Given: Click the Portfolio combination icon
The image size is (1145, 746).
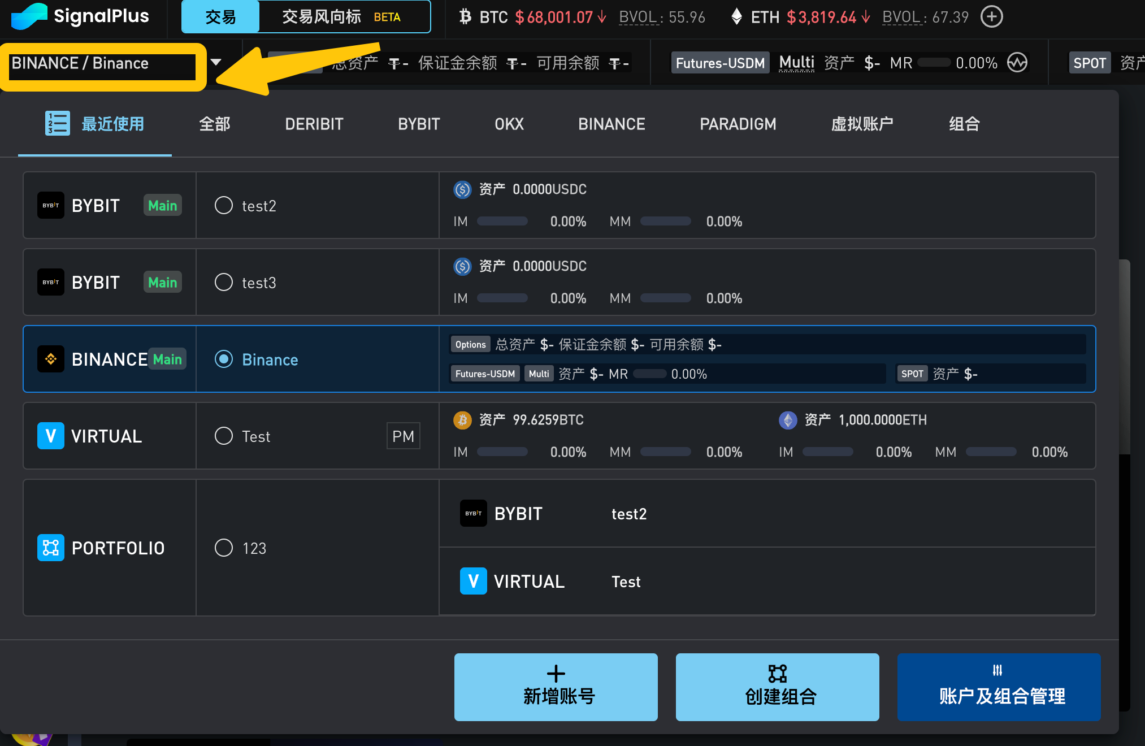Looking at the screenshot, I should [x=51, y=548].
